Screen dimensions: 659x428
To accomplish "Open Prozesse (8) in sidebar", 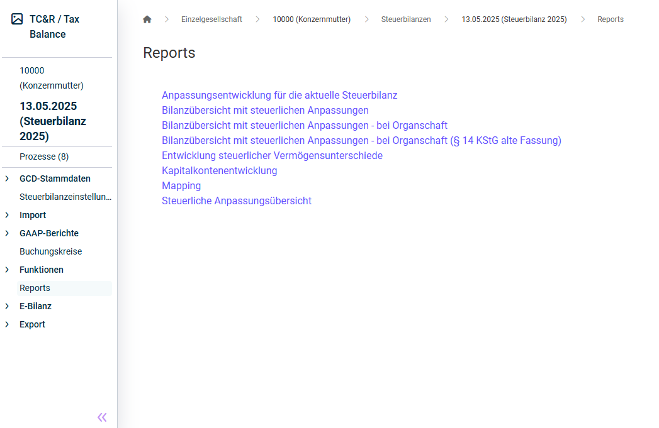I will 44,157.
